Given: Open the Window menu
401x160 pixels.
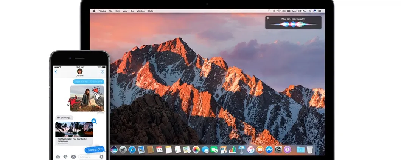Looking at the screenshot, I should point(141,11).
